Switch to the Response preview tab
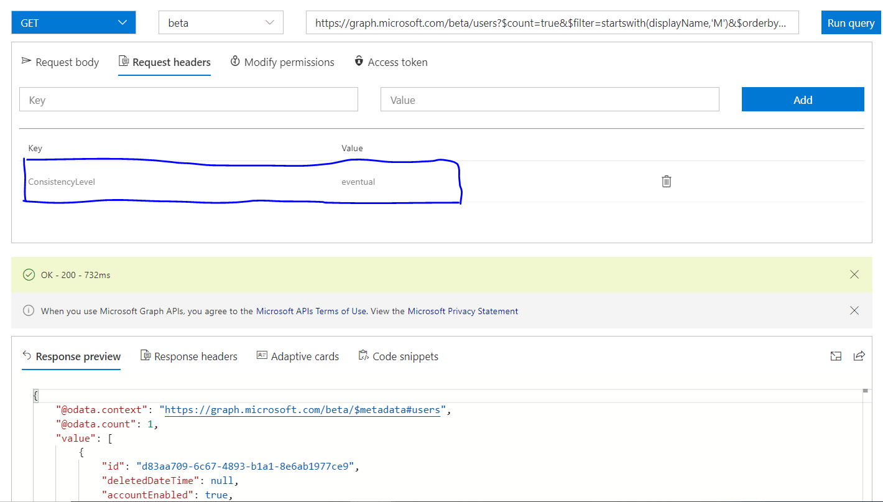This screenshot has width=883, height=502. (x=72, y=356)
